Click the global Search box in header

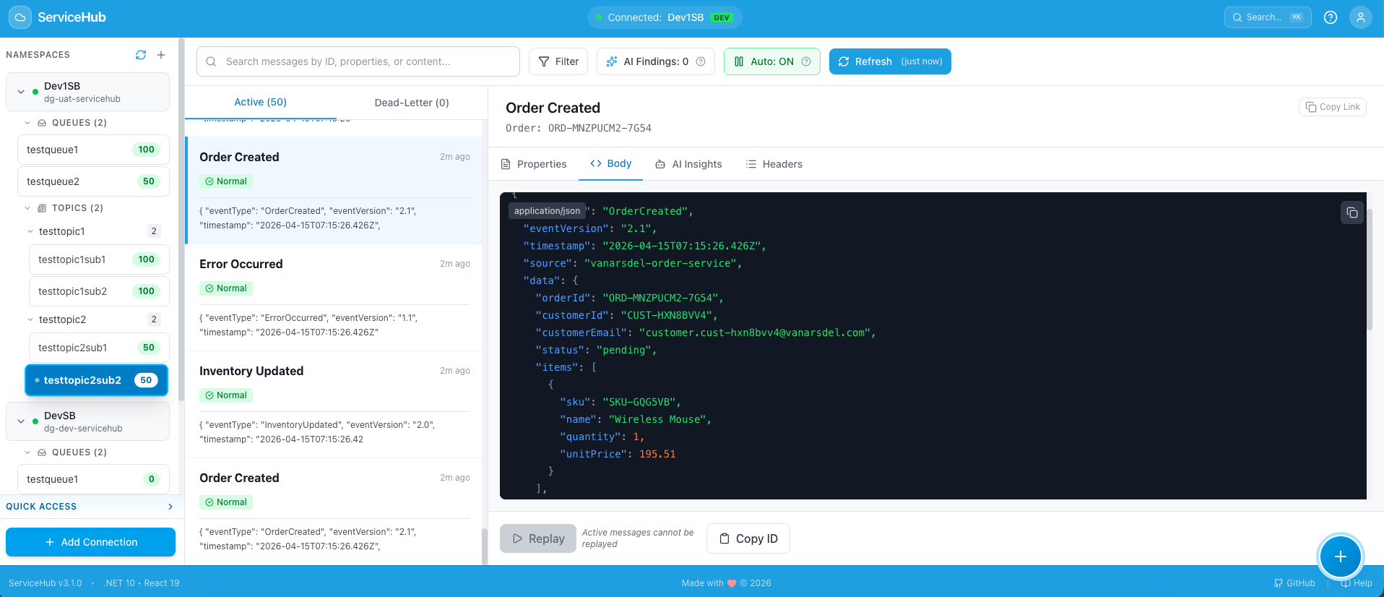(1268, 17)
